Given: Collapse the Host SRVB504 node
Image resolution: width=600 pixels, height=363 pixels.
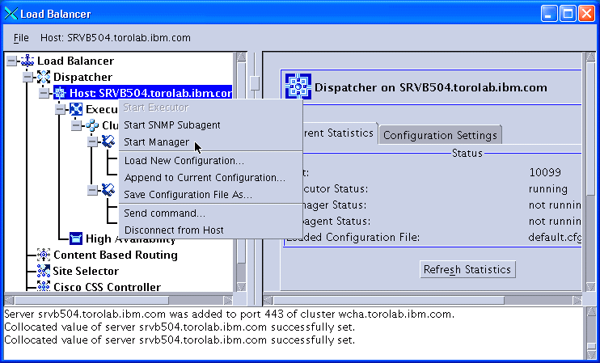Looking at the screenshot, I should 44,93.
